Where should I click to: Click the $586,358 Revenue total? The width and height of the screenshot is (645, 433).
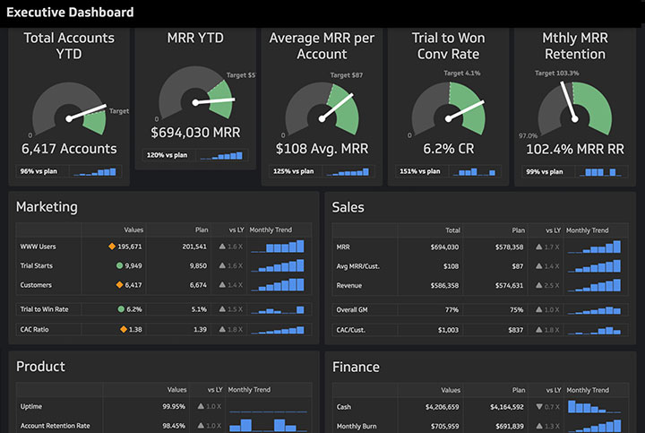point(444,285)
